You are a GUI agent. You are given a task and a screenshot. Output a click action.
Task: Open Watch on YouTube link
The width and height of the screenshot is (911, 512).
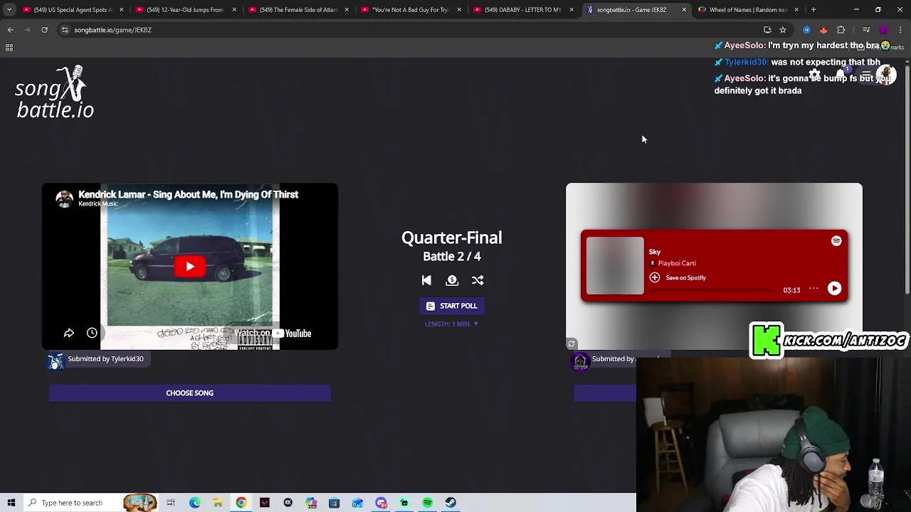click(273, 333)
